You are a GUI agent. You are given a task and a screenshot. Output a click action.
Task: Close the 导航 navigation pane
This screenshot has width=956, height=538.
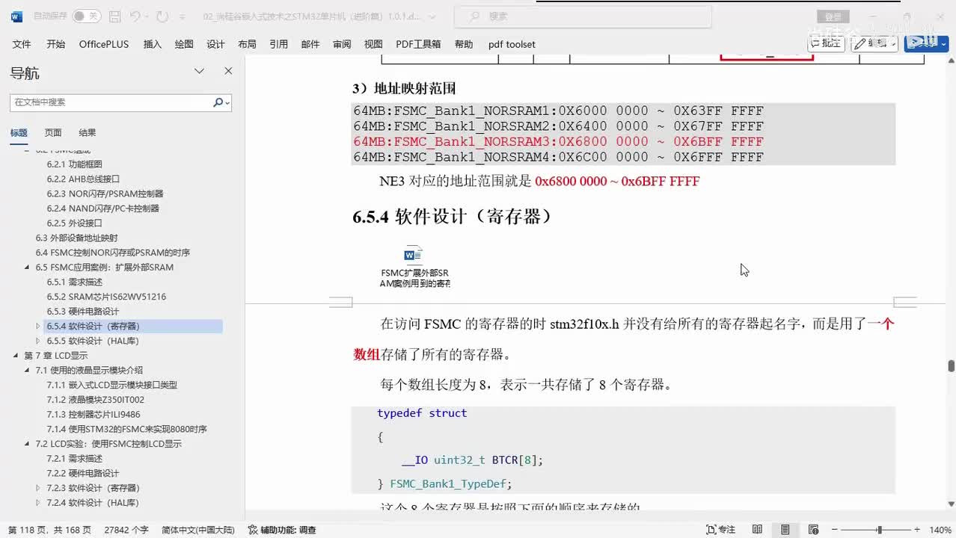pos(228,71)
